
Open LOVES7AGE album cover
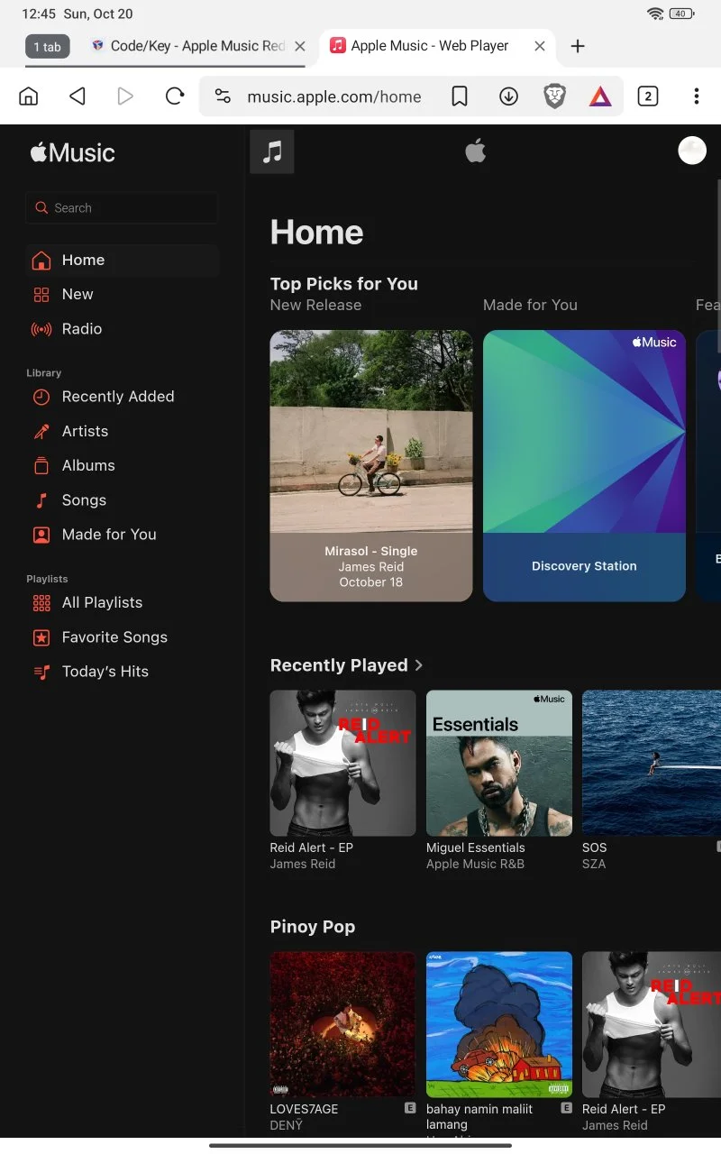click(343, 1025)
